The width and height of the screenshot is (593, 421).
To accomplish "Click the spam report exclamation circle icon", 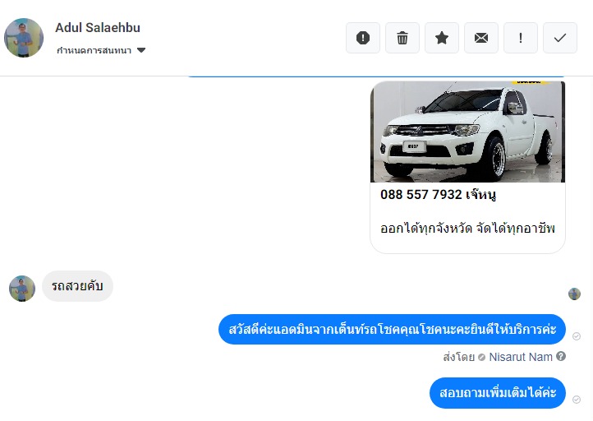I will pos(363,38).
